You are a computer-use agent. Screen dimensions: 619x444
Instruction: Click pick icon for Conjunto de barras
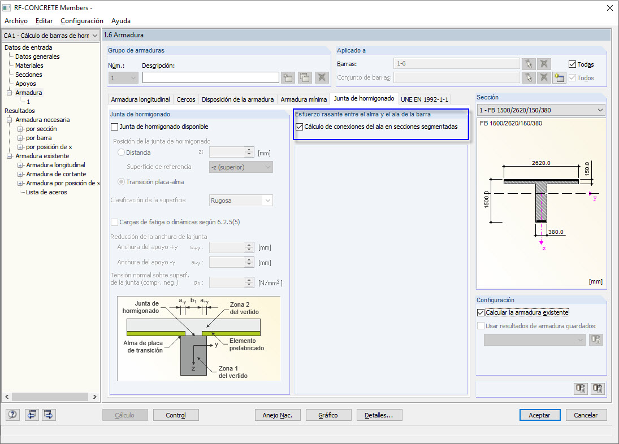click(529, 78)
